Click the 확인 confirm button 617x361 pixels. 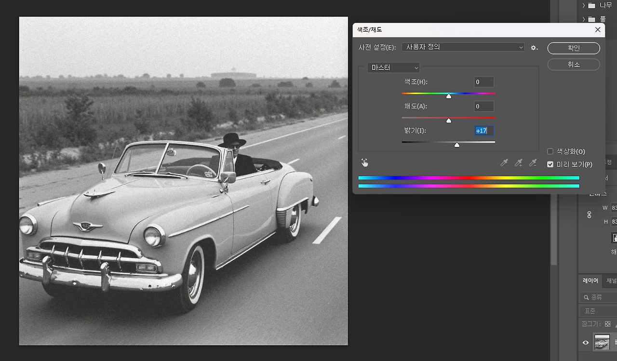coord(573,48)
